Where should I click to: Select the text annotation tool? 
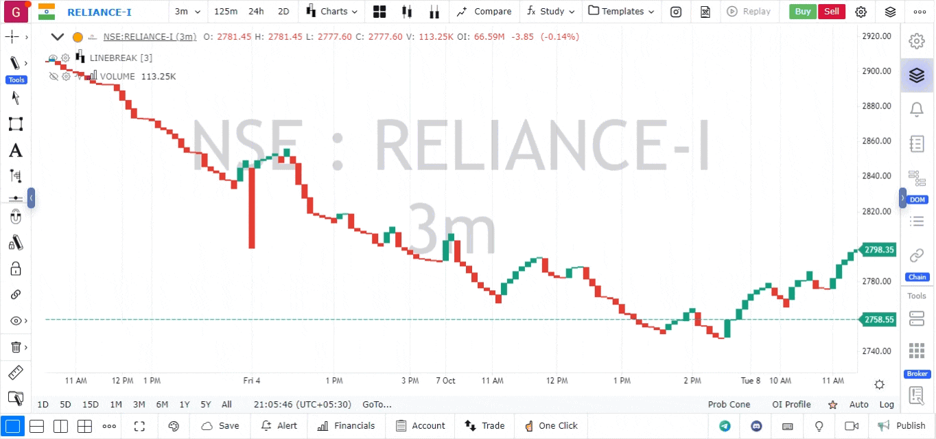pyautogui.click(x=15, y=151)
